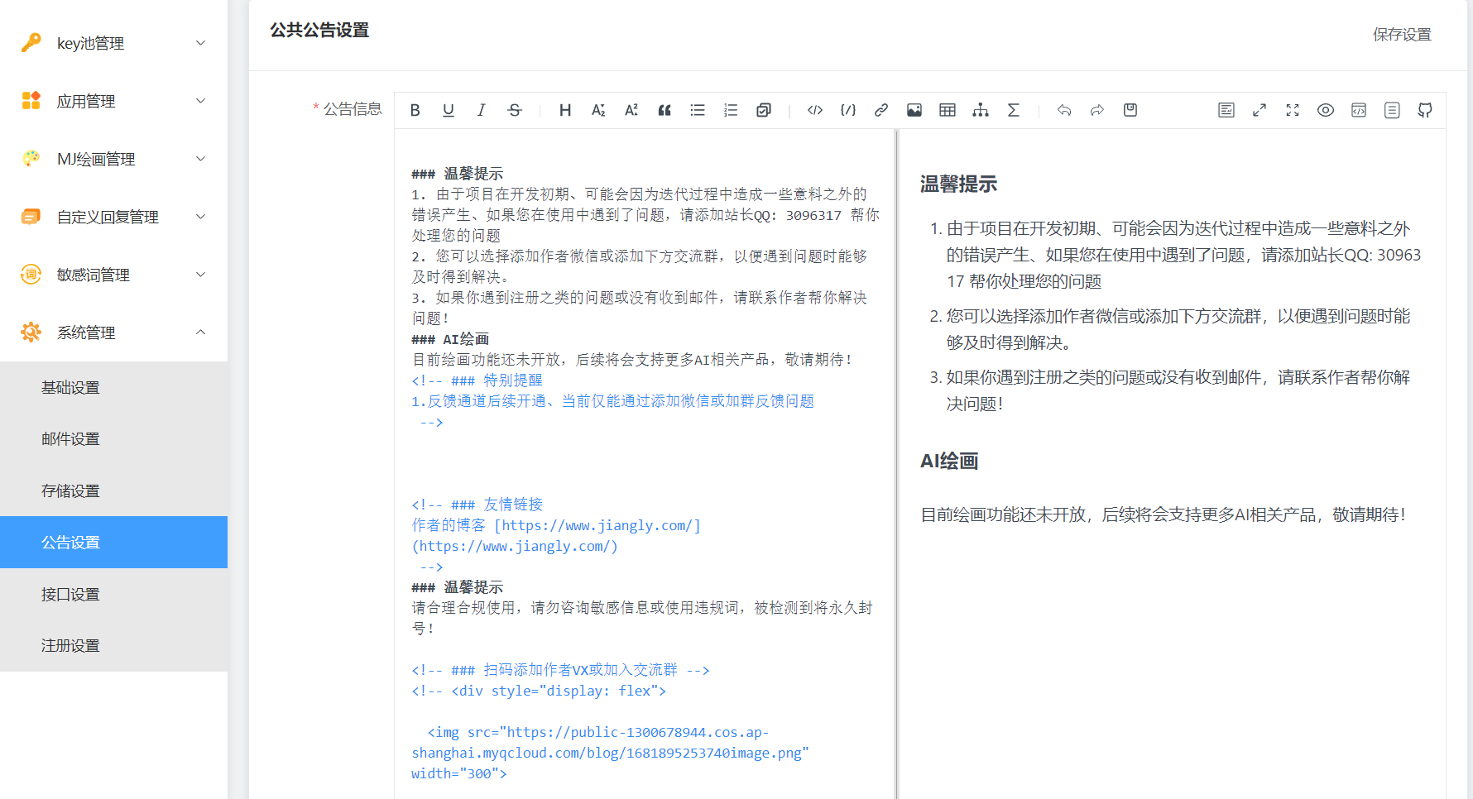1473x799 pixels.
Task: Toggle bold formatting in the editor
Action: [x=415, y=110]
